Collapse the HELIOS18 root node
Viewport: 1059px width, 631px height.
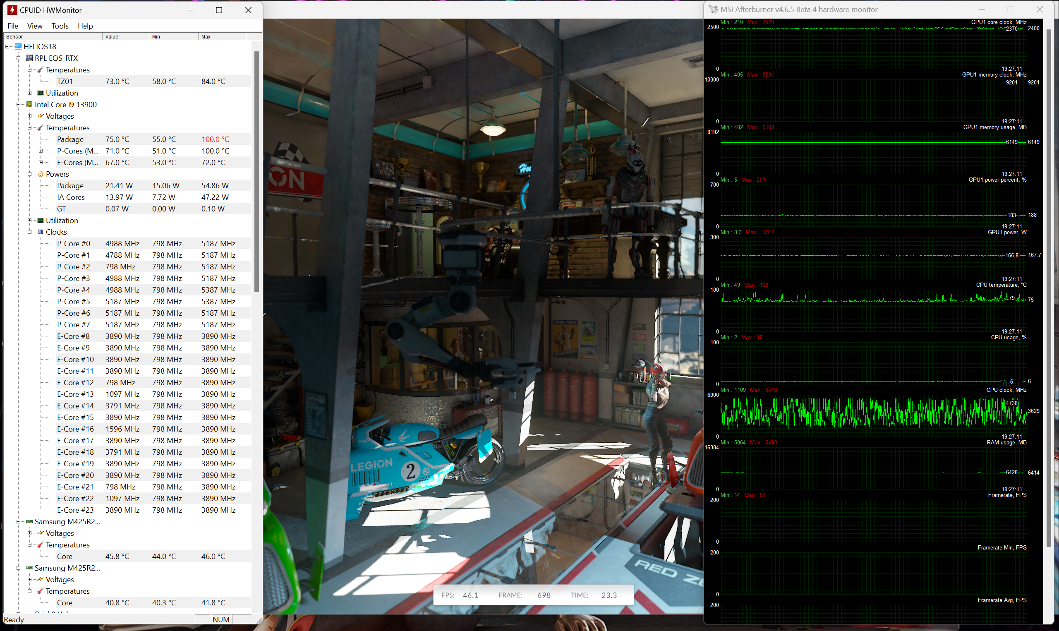pyautogui.click(x=7, y=46)
